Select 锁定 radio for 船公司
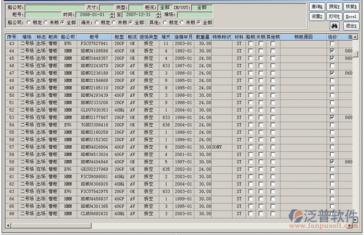364x235 pixels. click(x=29, y=22)
